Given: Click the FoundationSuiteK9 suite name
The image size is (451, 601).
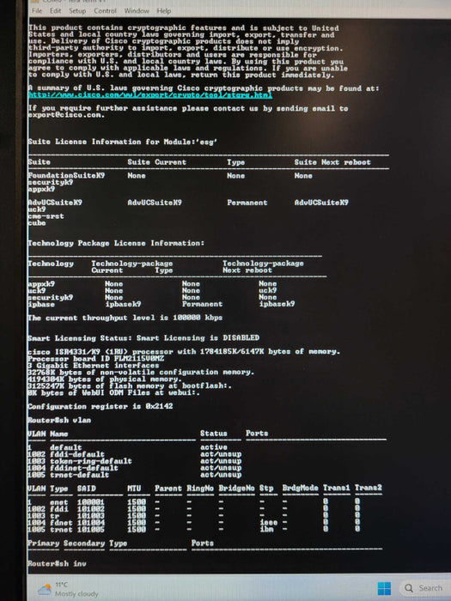Looking at the screenshot, I should (66, 175).
